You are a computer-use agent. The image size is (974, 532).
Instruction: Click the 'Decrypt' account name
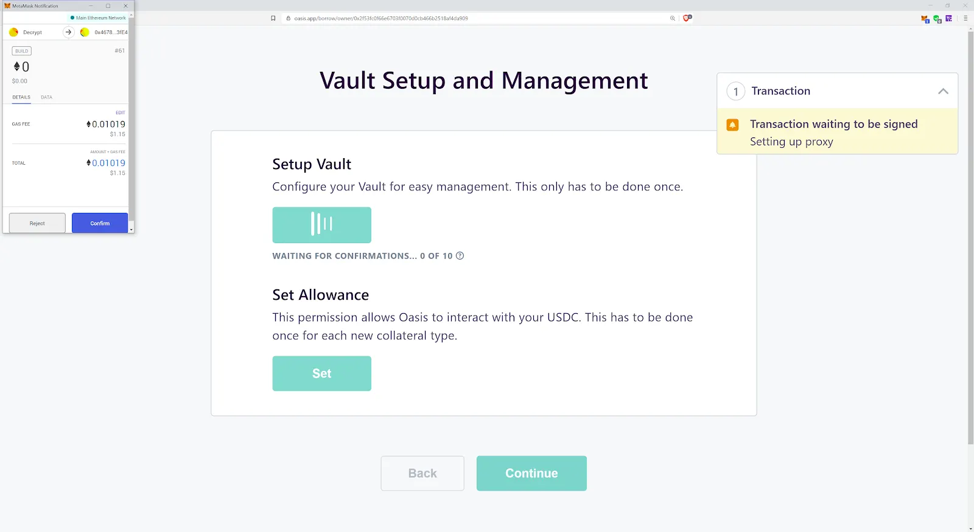tap(32, 32)
